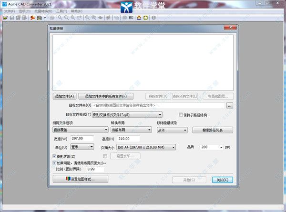Click the Save All stacked-disks icon
The width and height of the screenshot is (286, 212).
pyautogui.click(x=18, y=18)
